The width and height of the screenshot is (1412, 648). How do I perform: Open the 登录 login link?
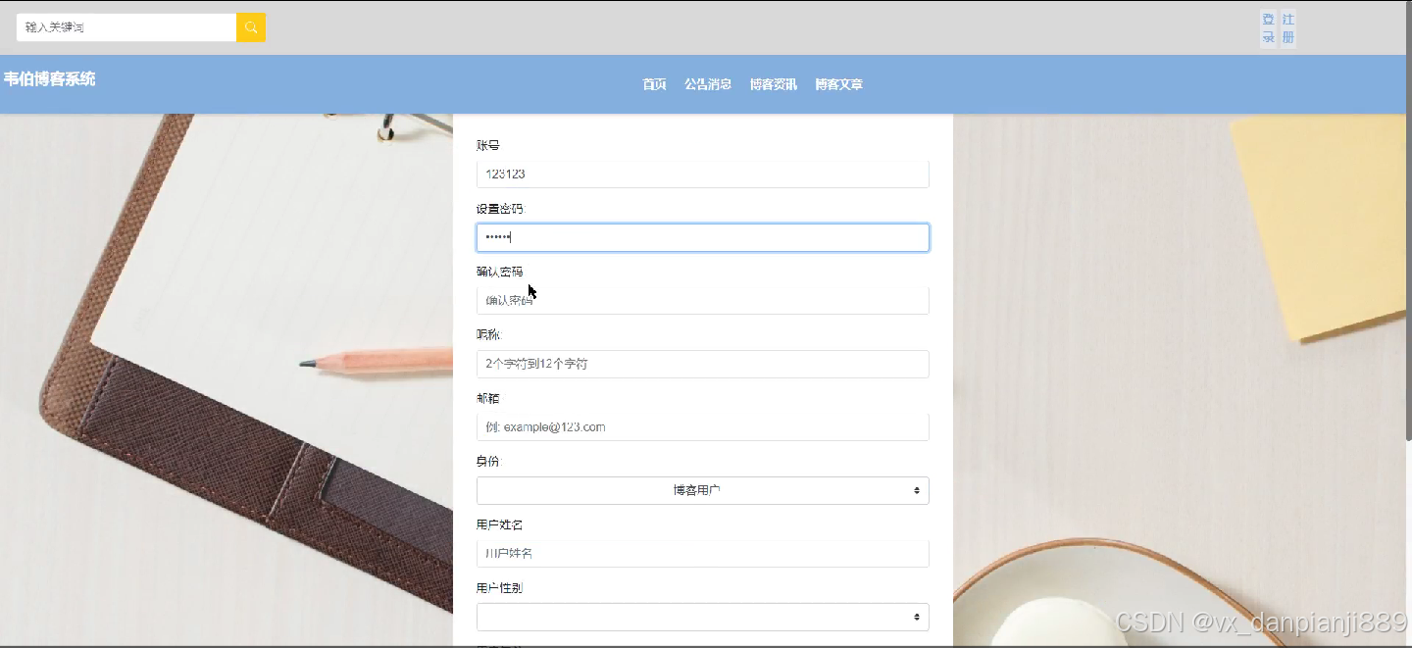click(1268, 28)
